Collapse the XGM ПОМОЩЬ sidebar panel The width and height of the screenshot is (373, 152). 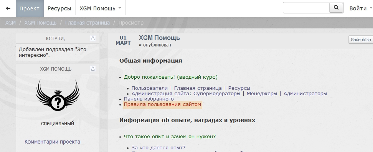click(93, 69)
